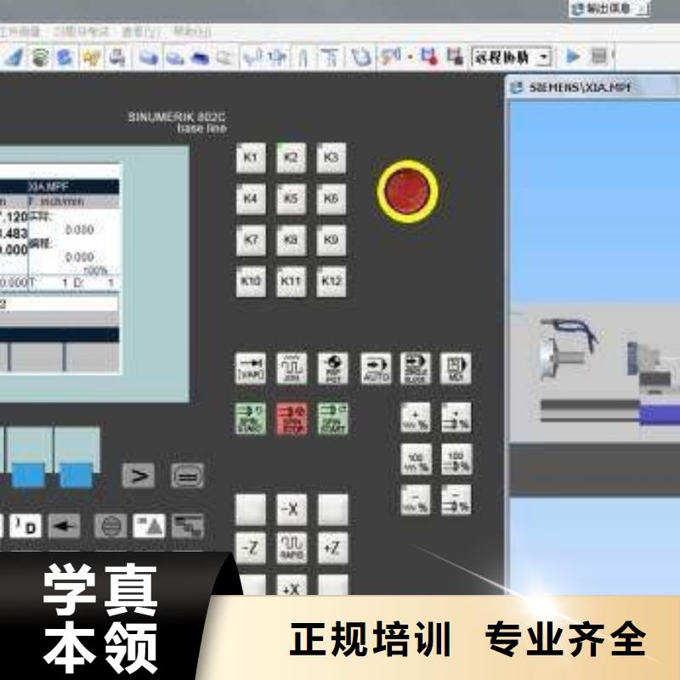This screenshot has height=680, width=680.
Task: Click the XIA.MPF program name on CNC screen
Action: [48, 186]
